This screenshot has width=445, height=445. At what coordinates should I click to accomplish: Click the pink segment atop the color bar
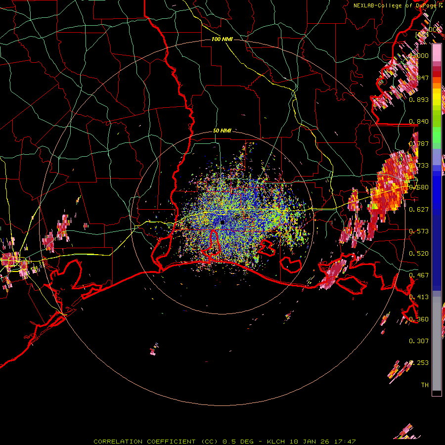(x=437, y=53)
